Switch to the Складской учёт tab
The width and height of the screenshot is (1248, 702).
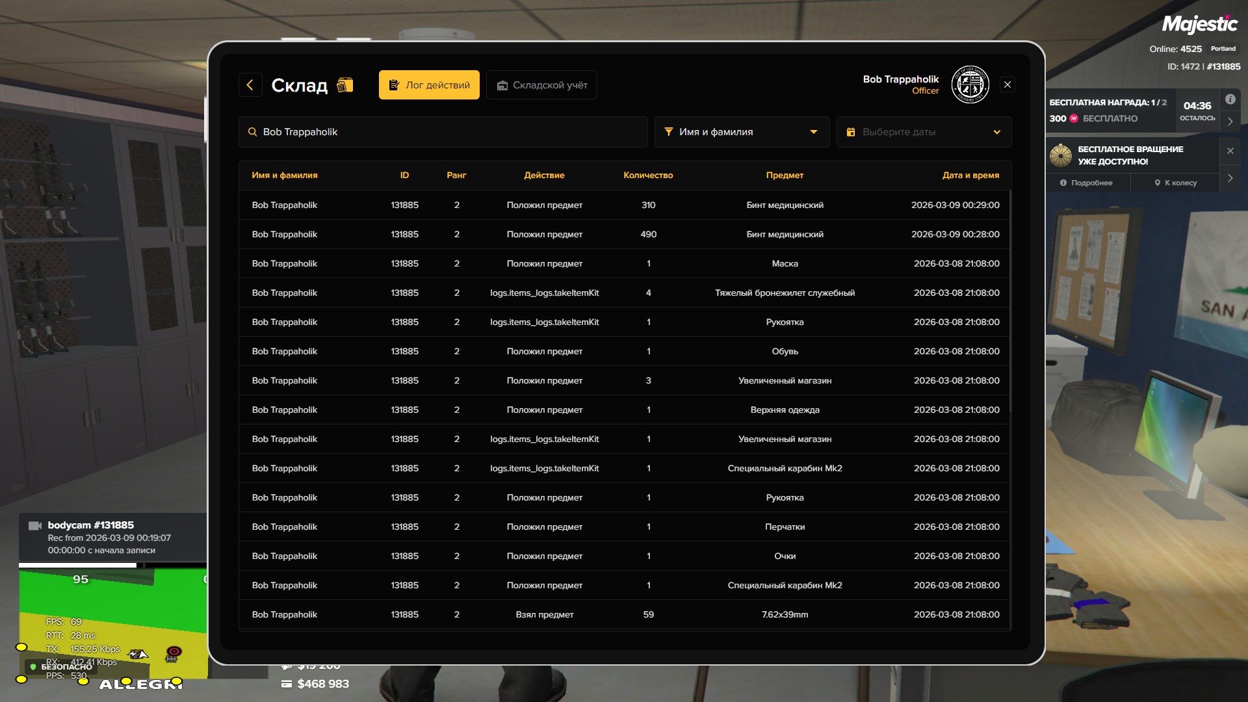point(541,85)
